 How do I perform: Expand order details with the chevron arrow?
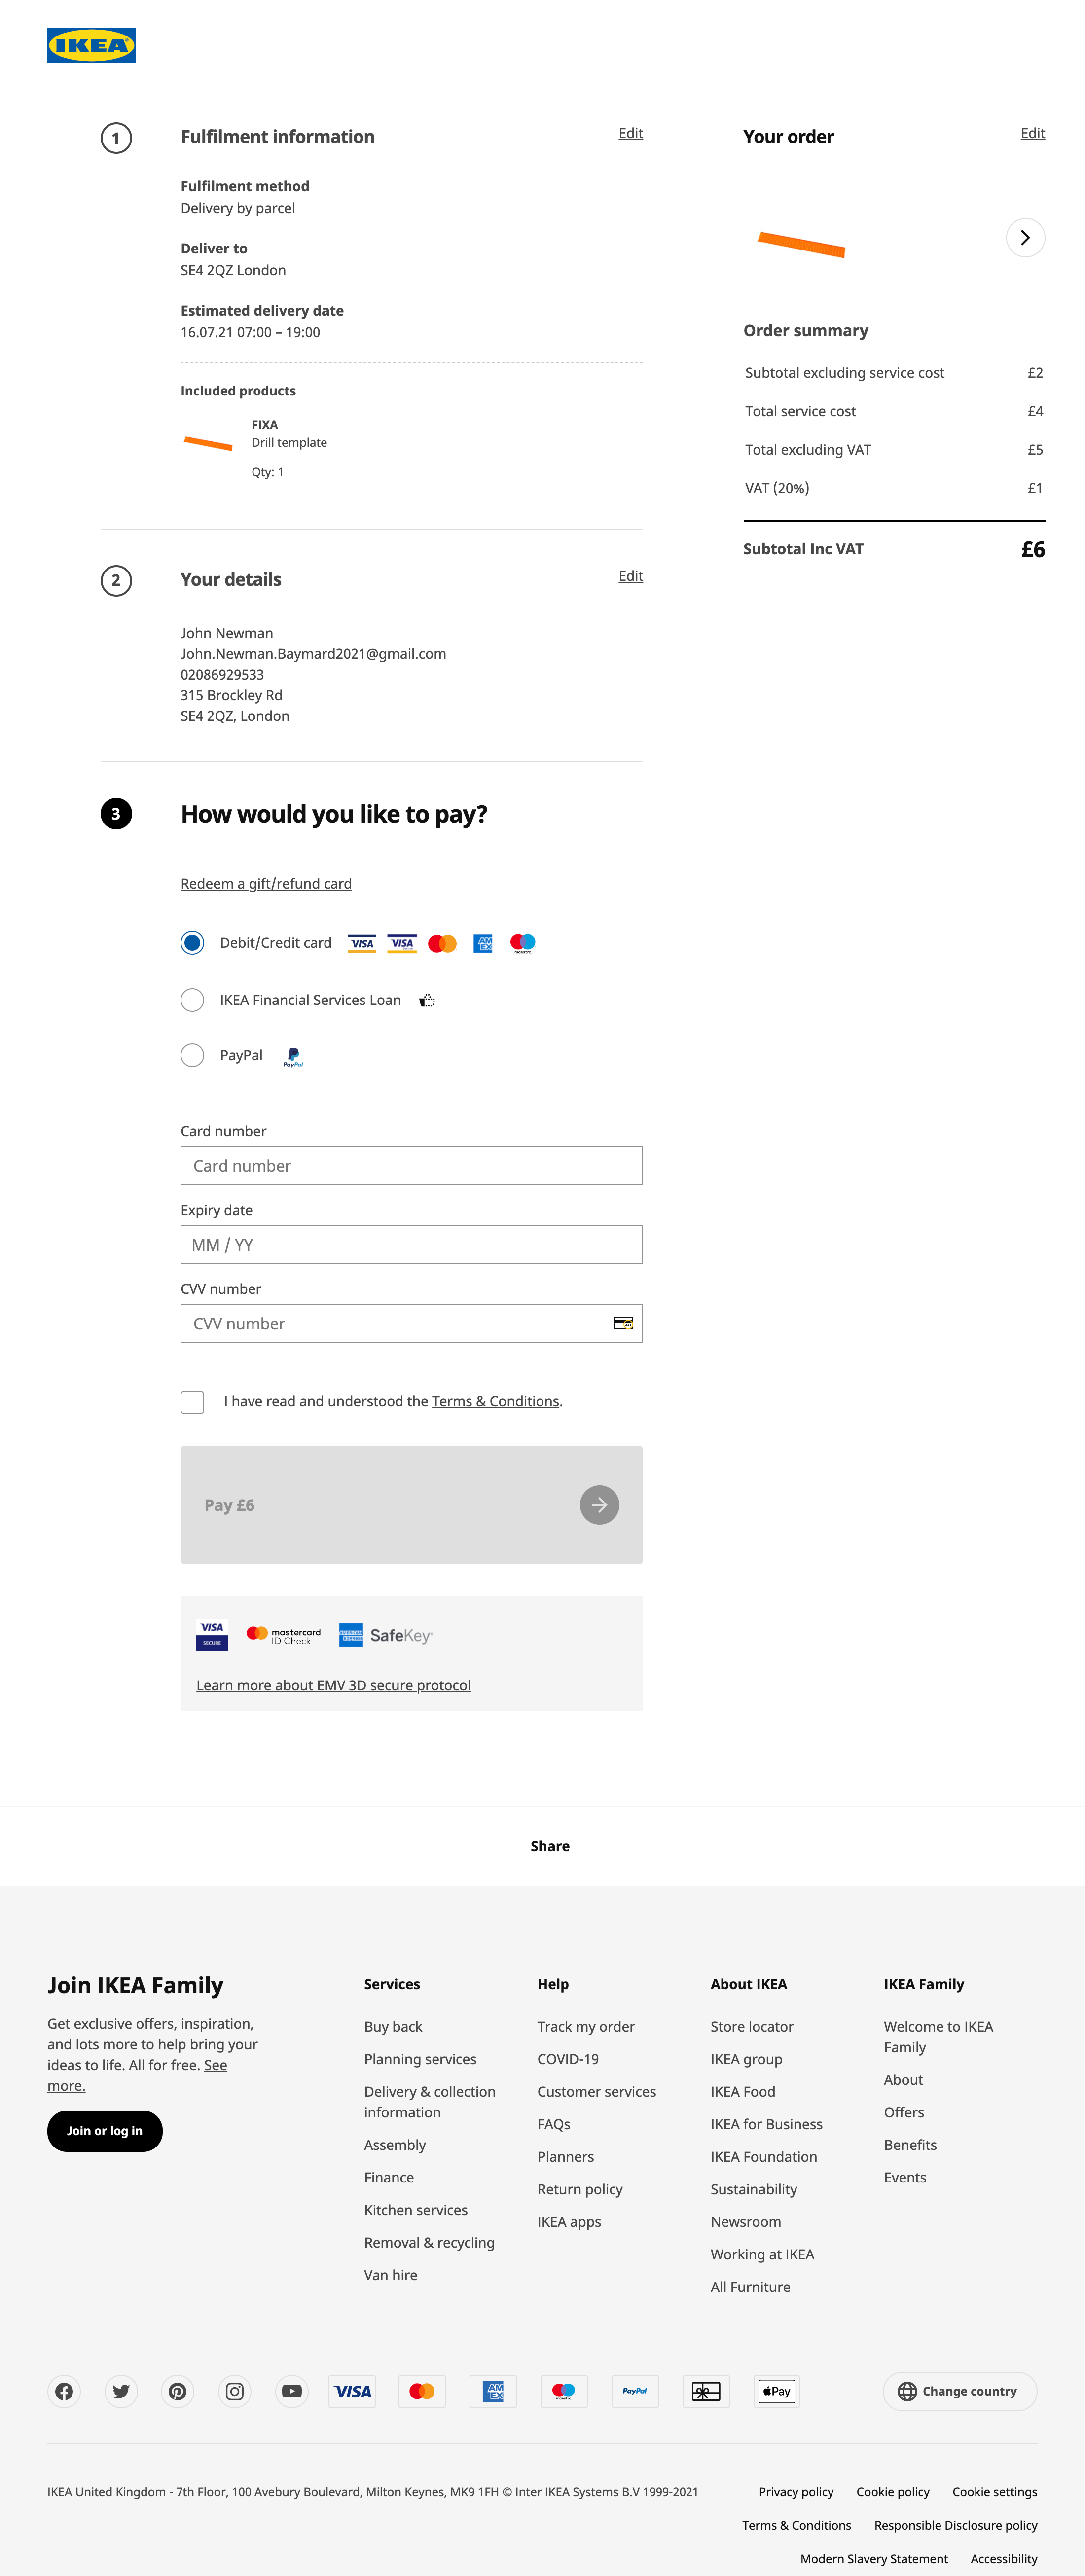1025,238
